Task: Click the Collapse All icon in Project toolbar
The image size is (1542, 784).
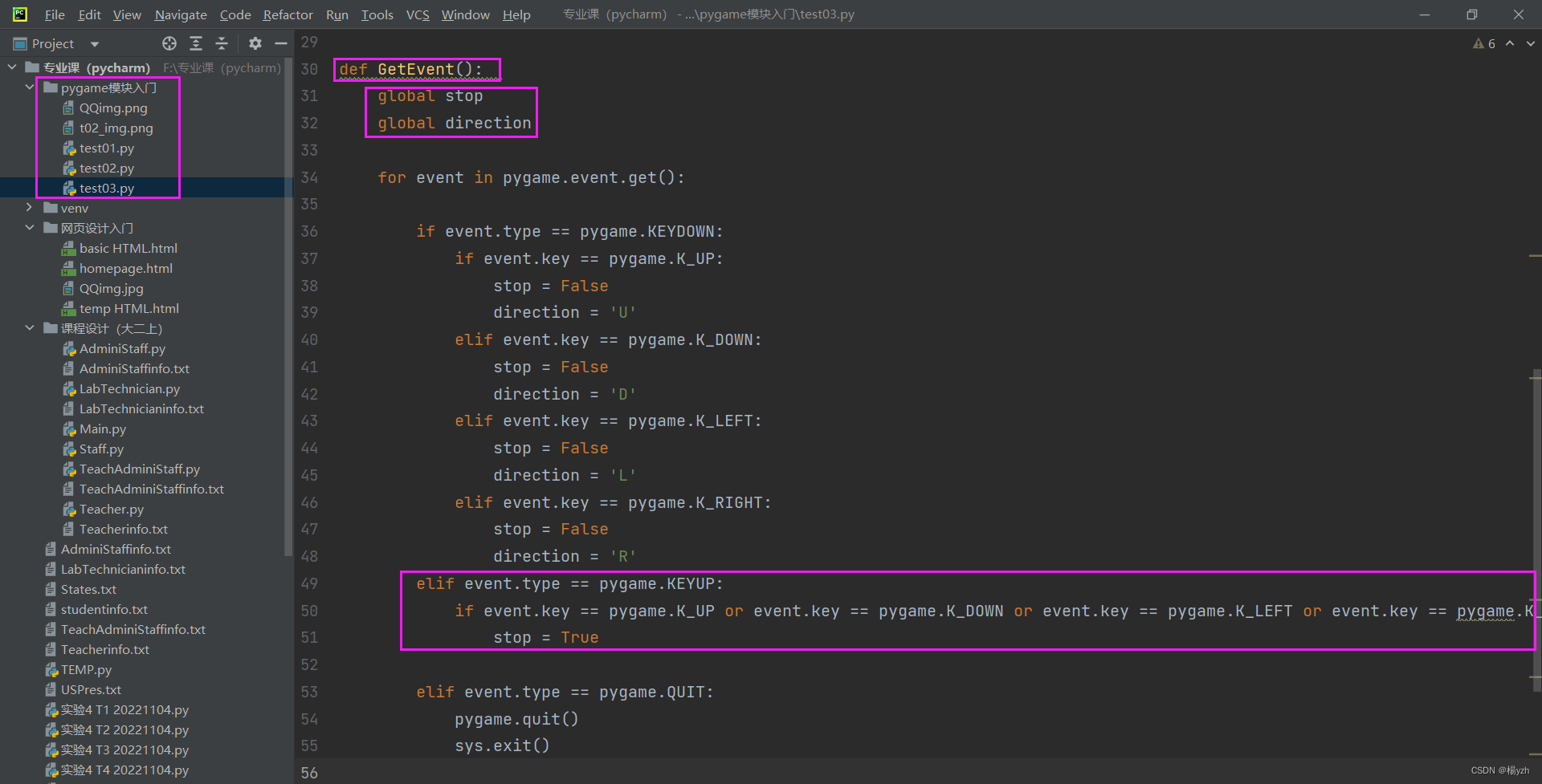Action: click(222, 43)
